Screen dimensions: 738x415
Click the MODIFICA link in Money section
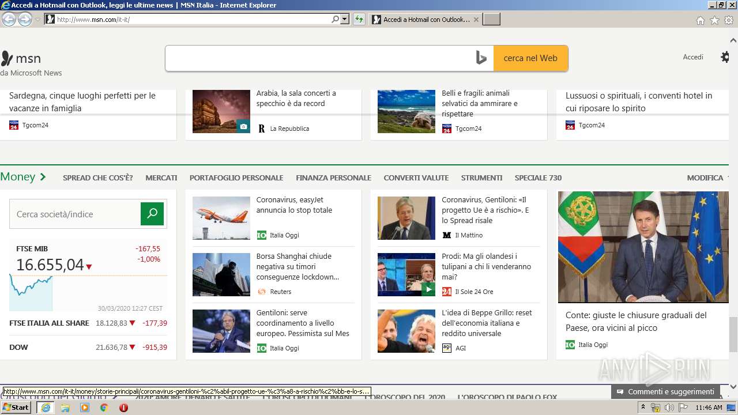point(705,178)
